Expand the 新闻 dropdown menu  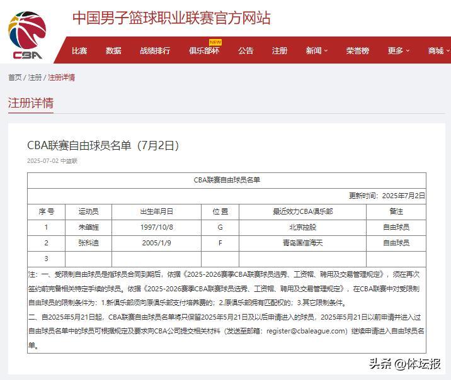tap(317, 51)
